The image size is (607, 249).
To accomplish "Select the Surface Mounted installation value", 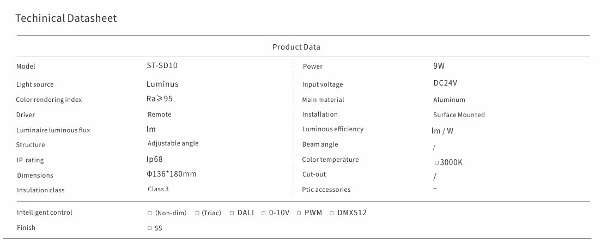I will 459,115.
